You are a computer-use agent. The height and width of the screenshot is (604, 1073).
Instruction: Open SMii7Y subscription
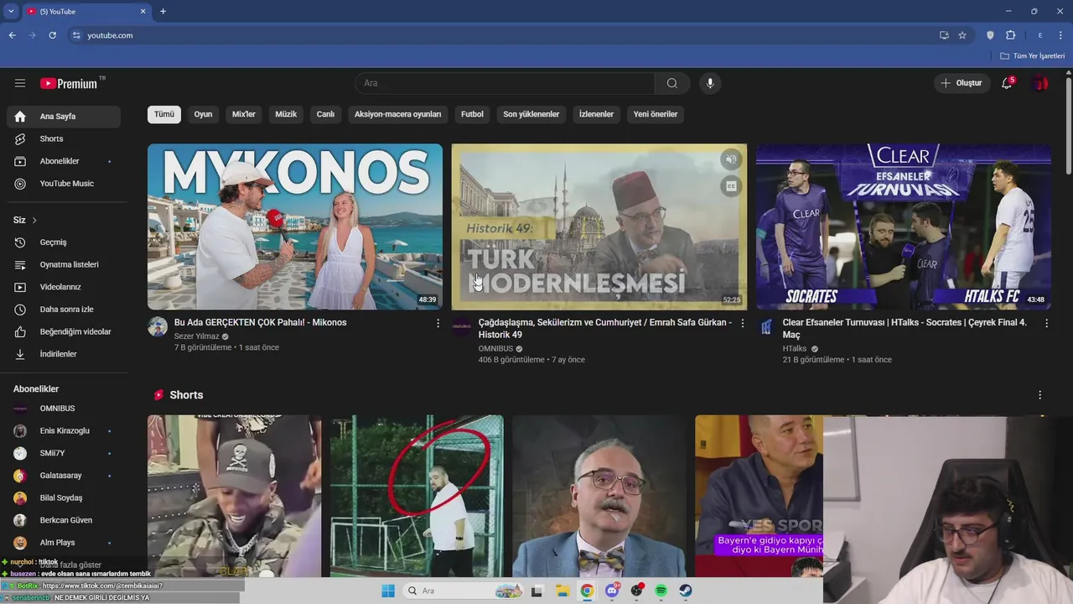(64, 453)
